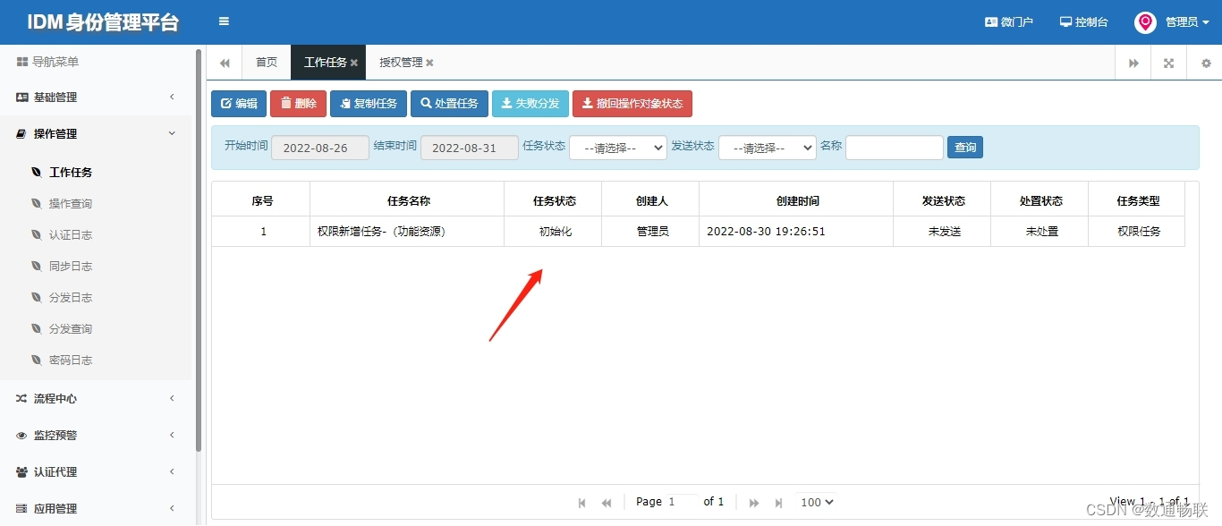Image resolution: width=1222 pixels, height=526 pixels.
Task: Open 分发查询 in sidebar
Action: tap(71, 329)
